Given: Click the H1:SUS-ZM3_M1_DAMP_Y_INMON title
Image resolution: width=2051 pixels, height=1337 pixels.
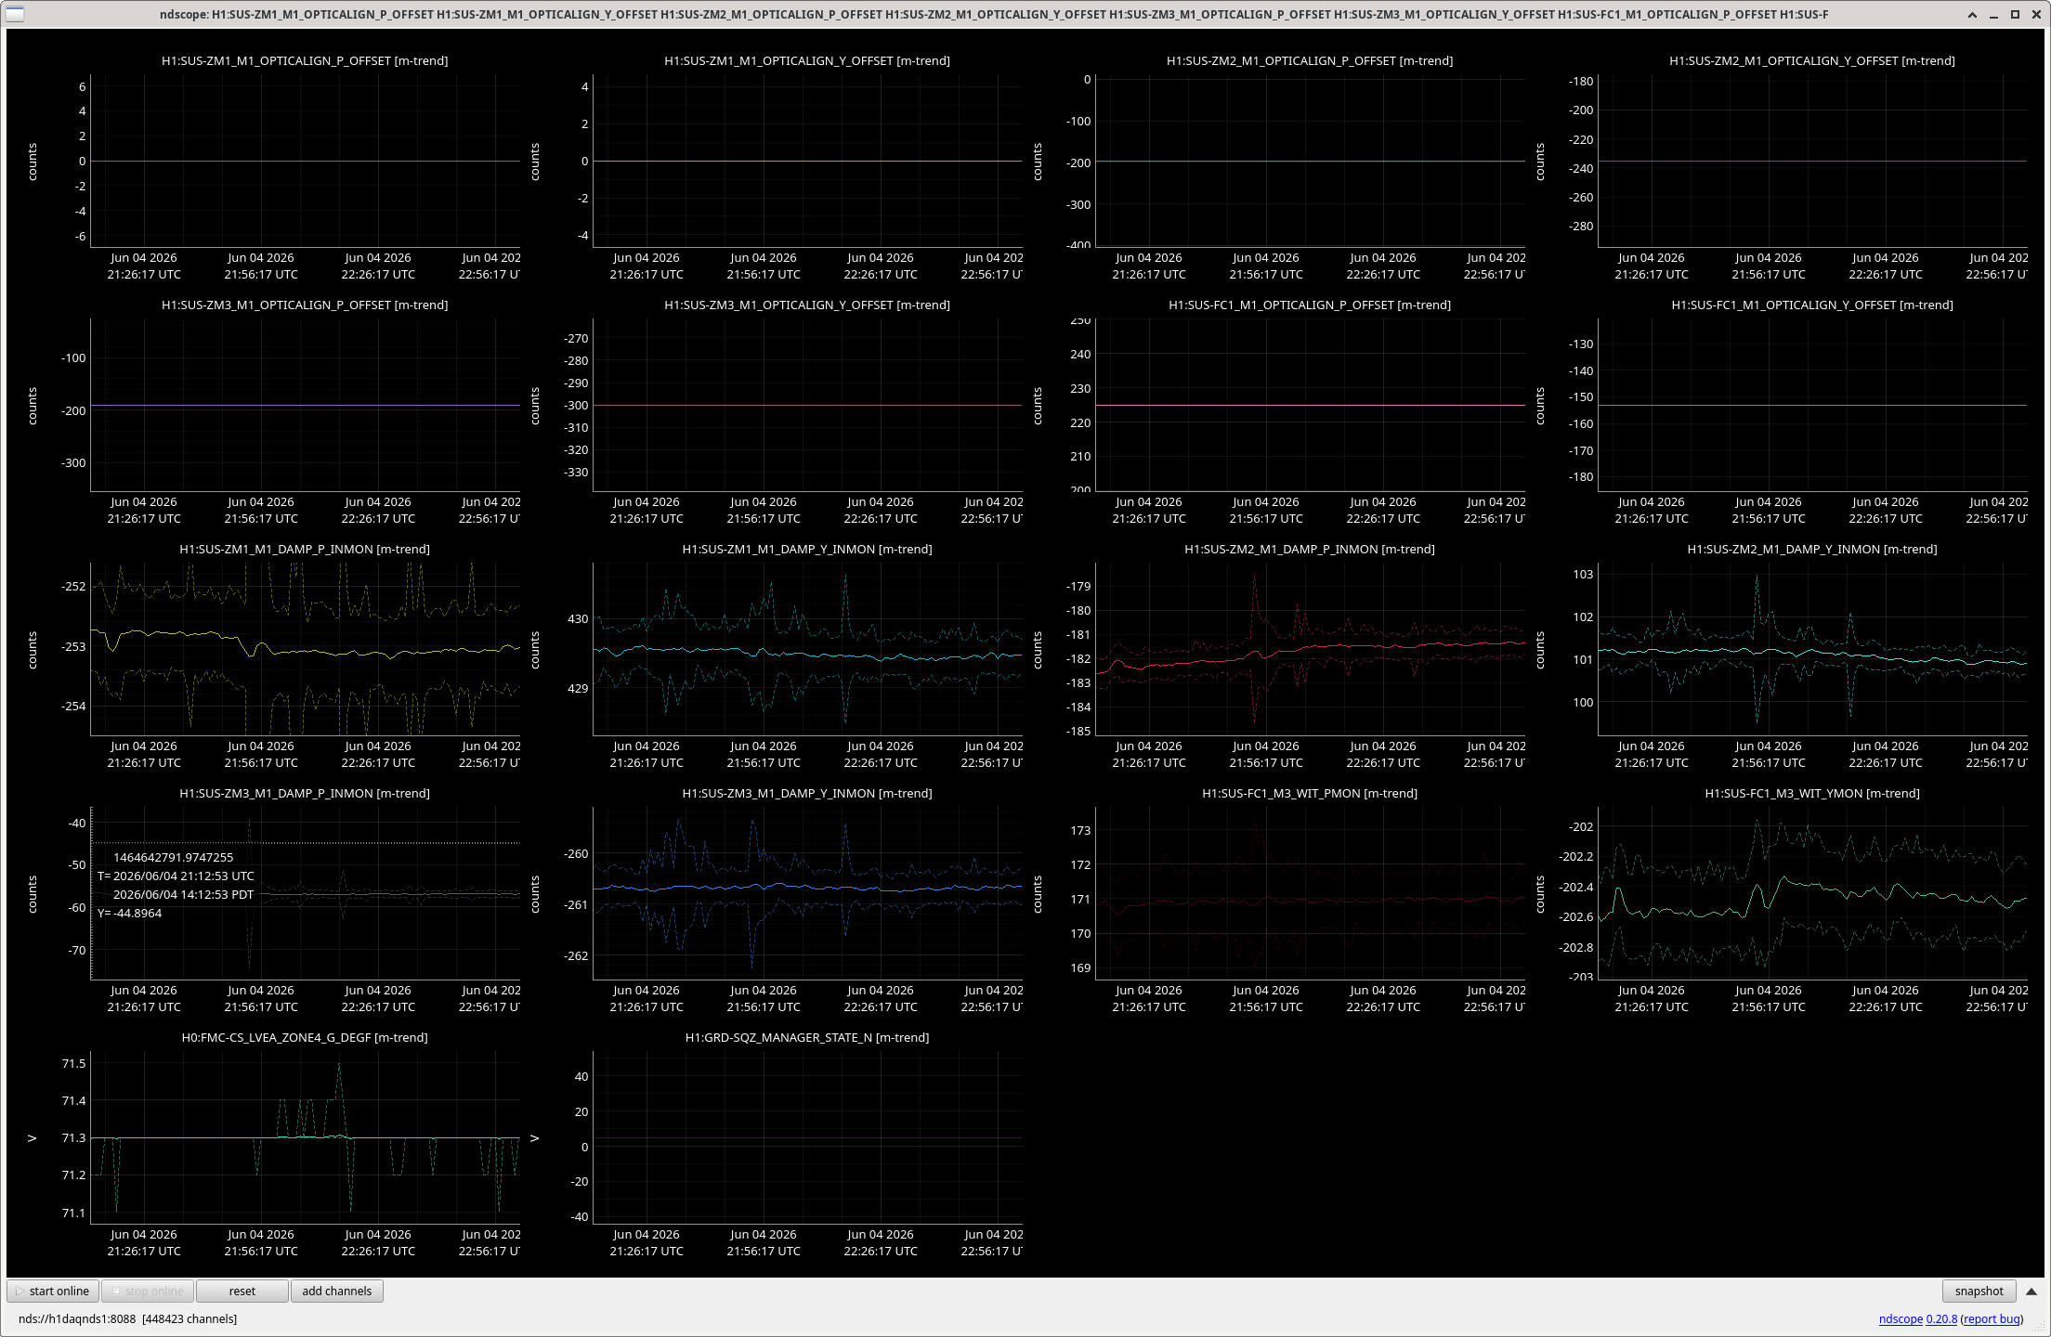Looking at the screenshot, I should click(807, 793).
